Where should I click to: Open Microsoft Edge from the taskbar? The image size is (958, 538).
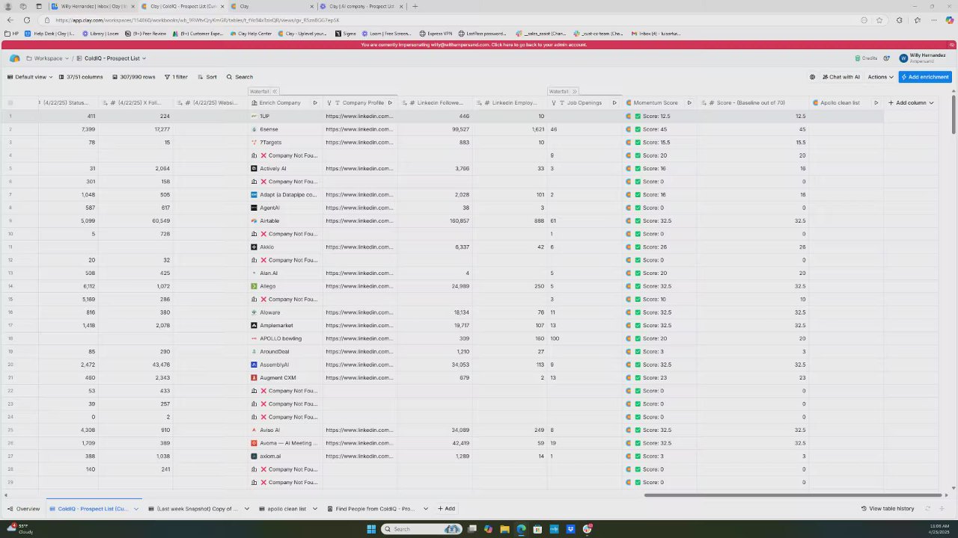click(x=522, y=529)
